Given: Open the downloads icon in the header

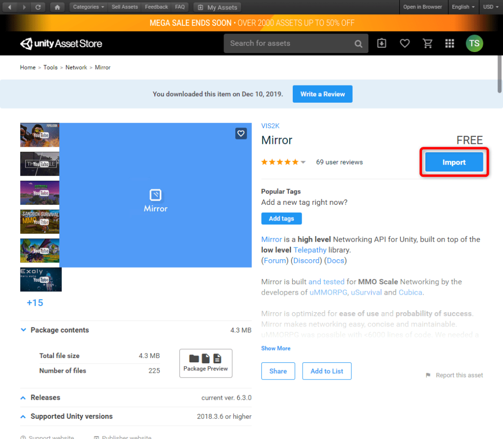Looking at the screenshot, I should click(x=381, y=43).
